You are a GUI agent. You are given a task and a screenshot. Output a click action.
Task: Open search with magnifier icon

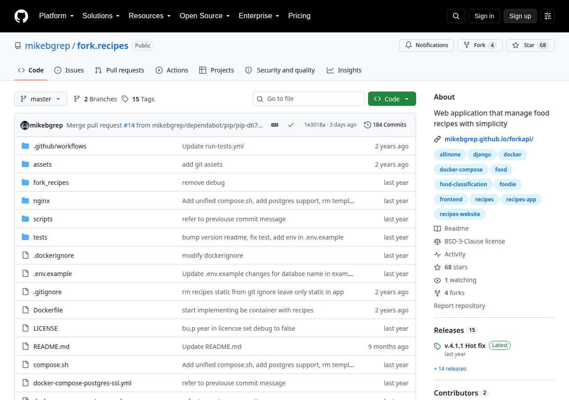pyautogui.click(x=456, y=16)
